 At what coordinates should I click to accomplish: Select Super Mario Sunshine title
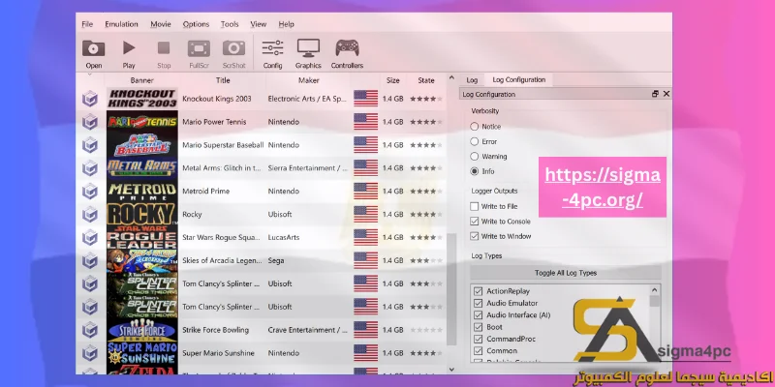tap(218, 353)
